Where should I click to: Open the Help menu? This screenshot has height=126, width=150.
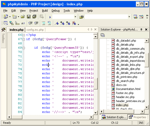(90, 11)
